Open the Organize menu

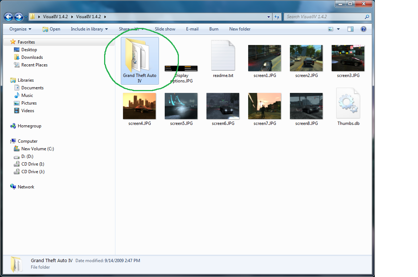coord(20,29)
